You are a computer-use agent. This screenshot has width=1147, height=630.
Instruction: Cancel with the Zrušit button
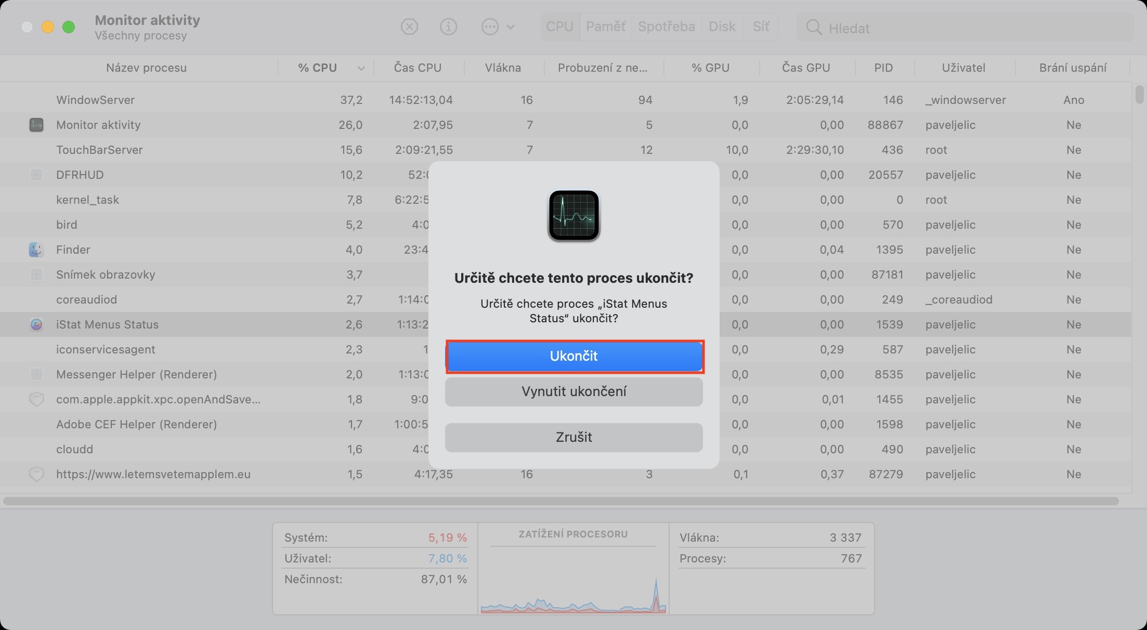pyautogui.click(x=573, y=437)
